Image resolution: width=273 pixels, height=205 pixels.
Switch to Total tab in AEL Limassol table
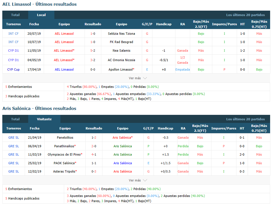pos(15,15)
